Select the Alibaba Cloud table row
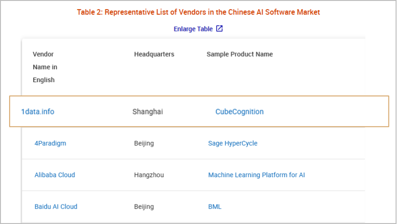The height and width of the screenshot is (224, 397). point(193,175)
